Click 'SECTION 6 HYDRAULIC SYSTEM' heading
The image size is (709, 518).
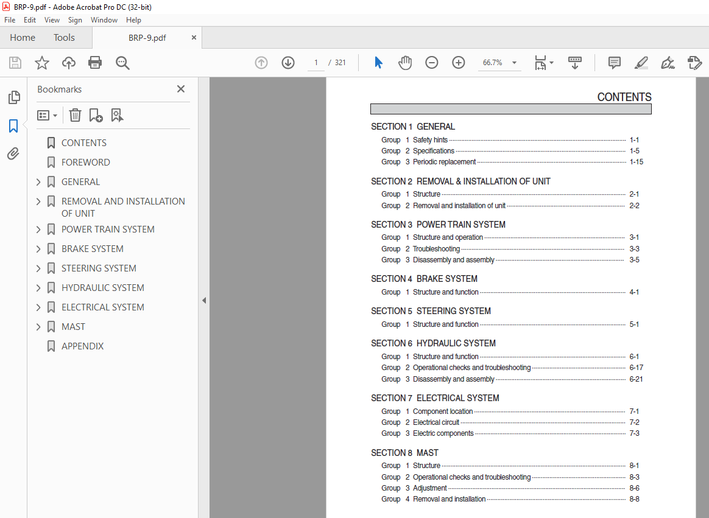(x=433, y=343)
